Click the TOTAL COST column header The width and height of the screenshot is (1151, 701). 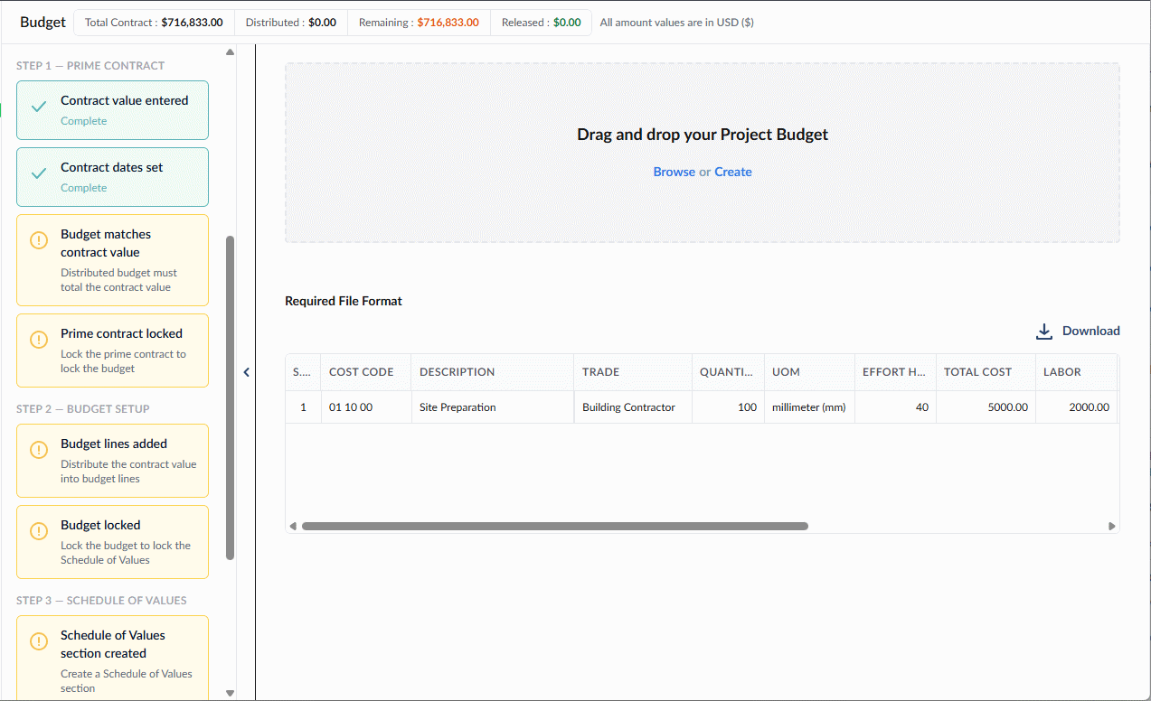[x=986, y=372]
